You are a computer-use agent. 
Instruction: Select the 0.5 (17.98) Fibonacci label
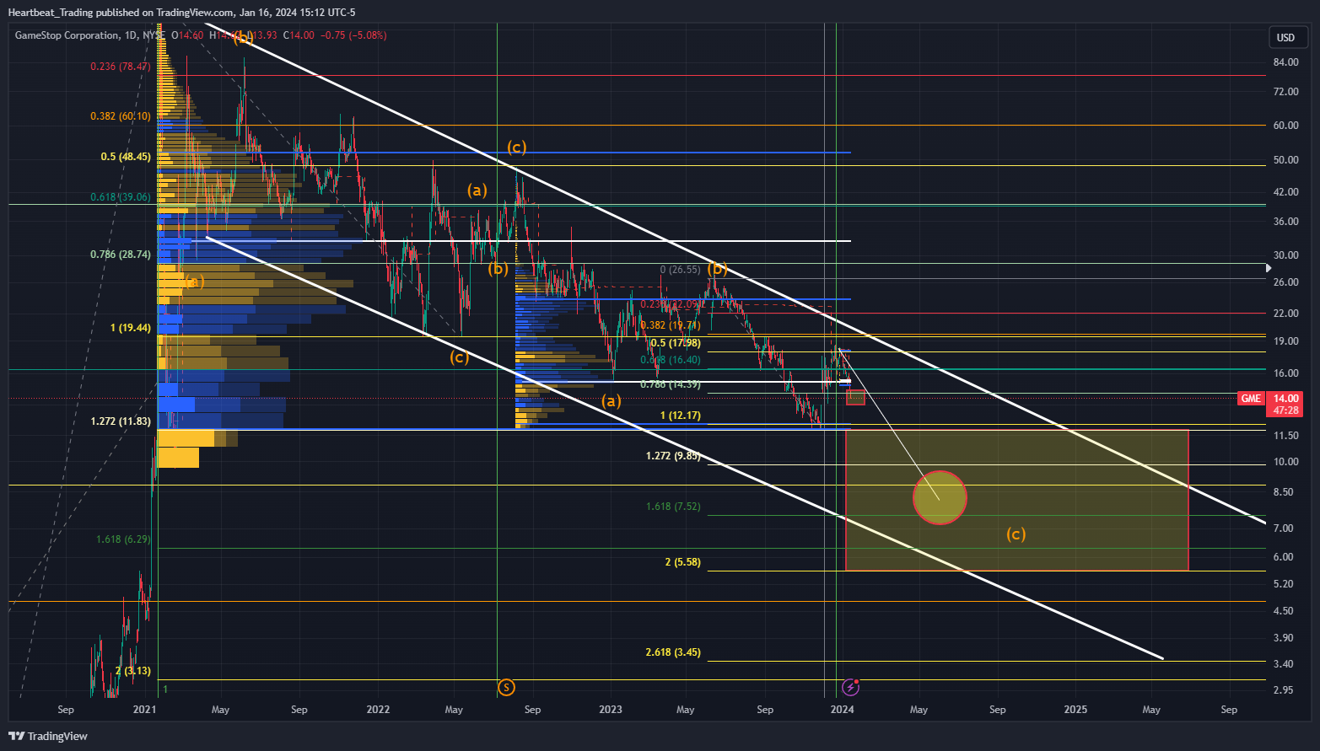[x=676, y=343]
